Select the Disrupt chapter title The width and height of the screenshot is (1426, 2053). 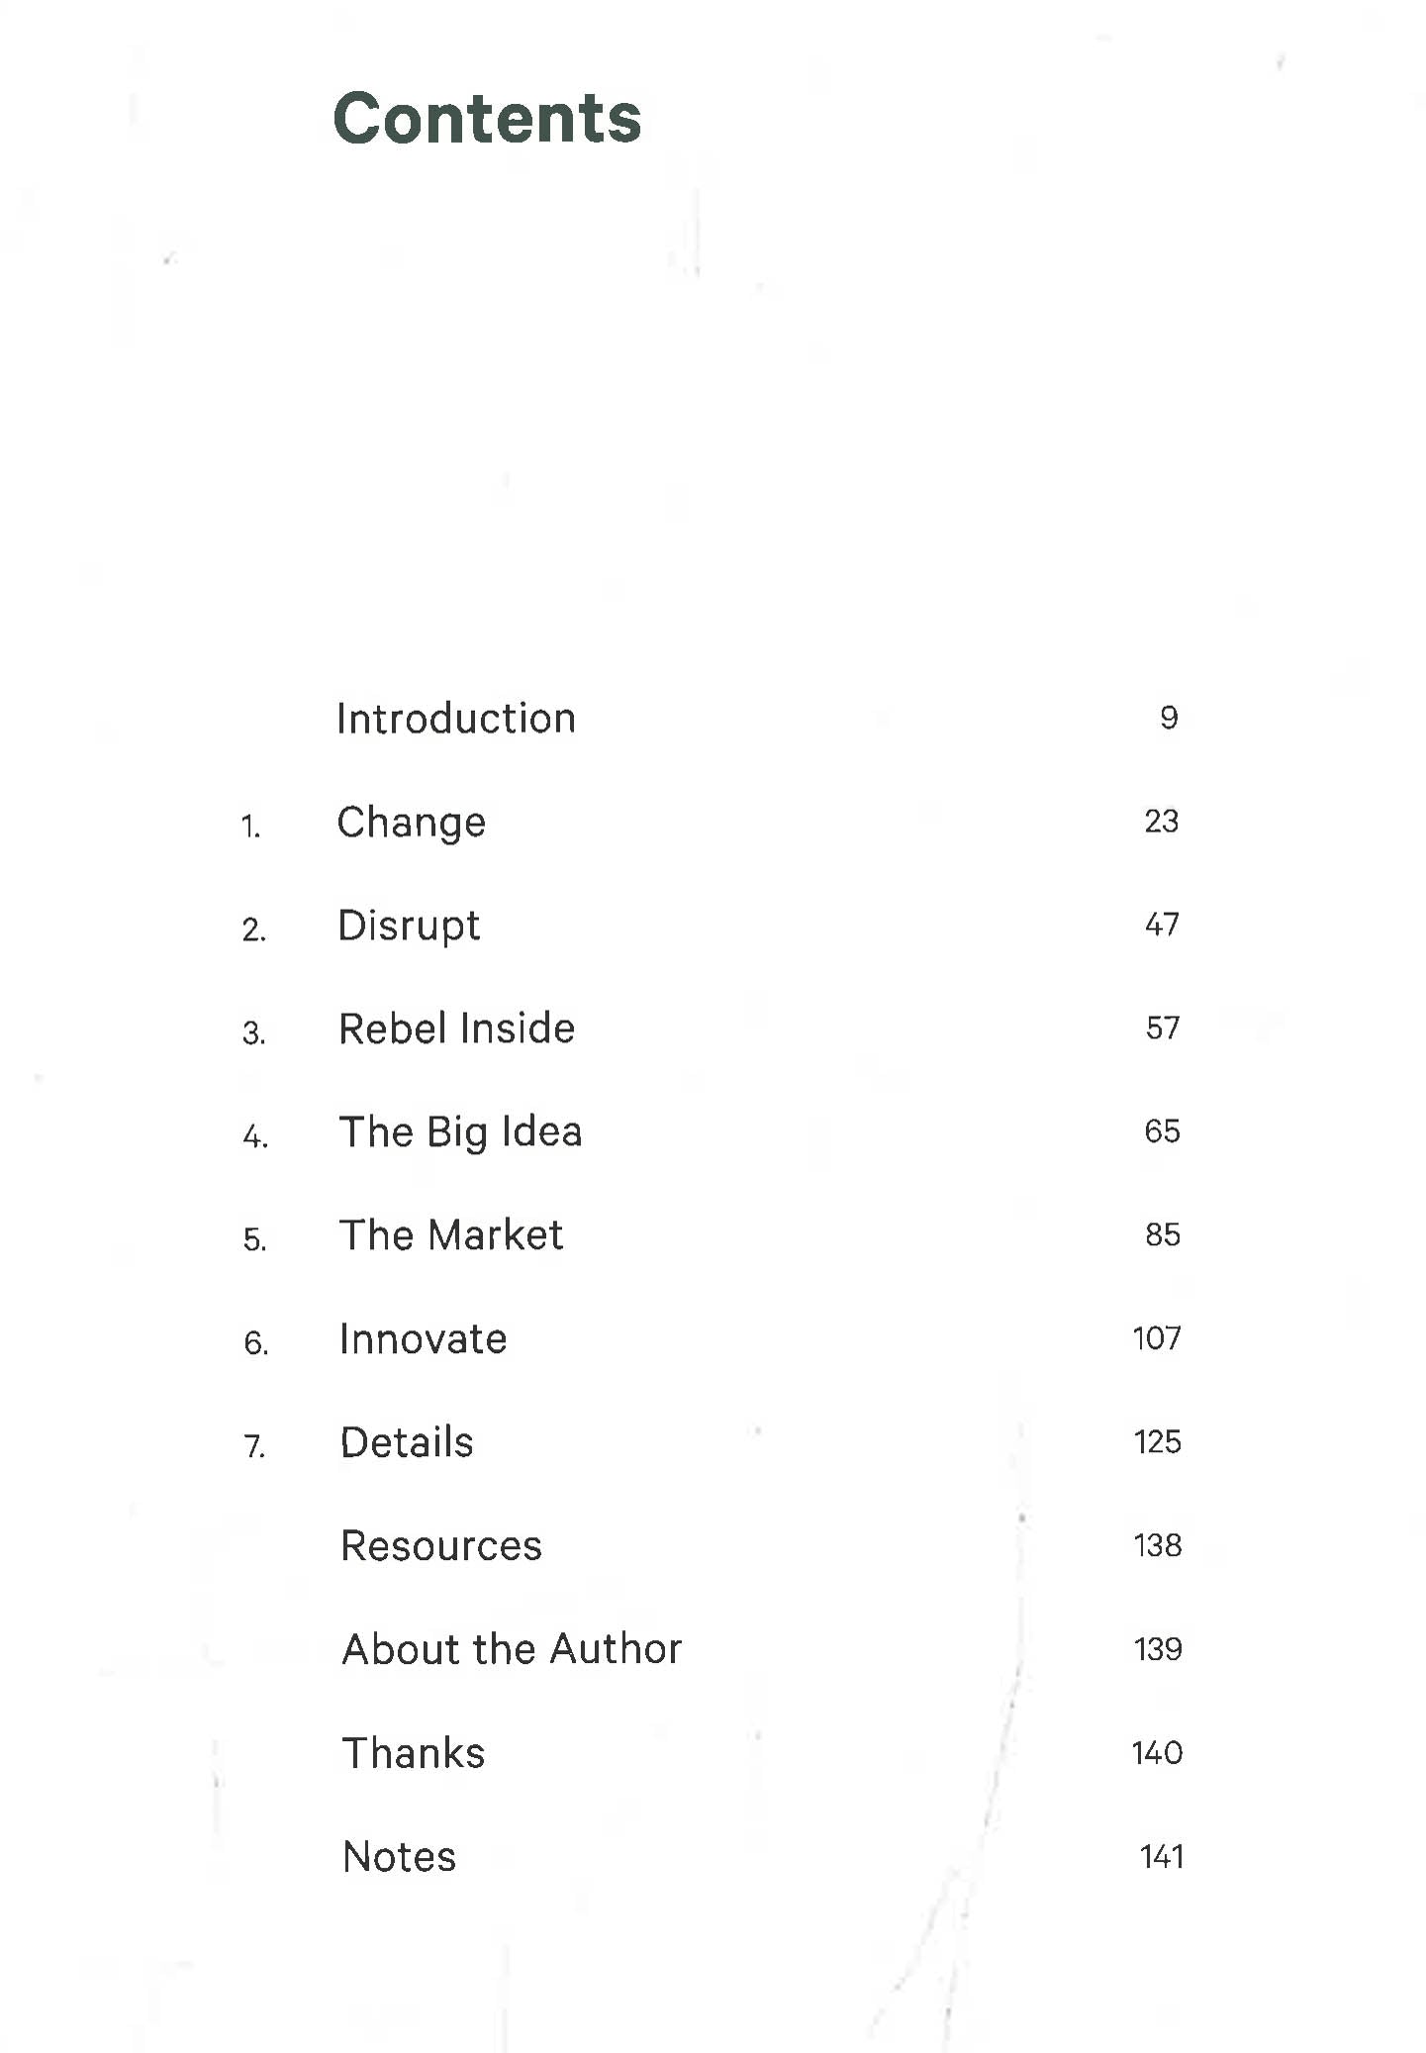pyautogui.click(x=409, y=927)
